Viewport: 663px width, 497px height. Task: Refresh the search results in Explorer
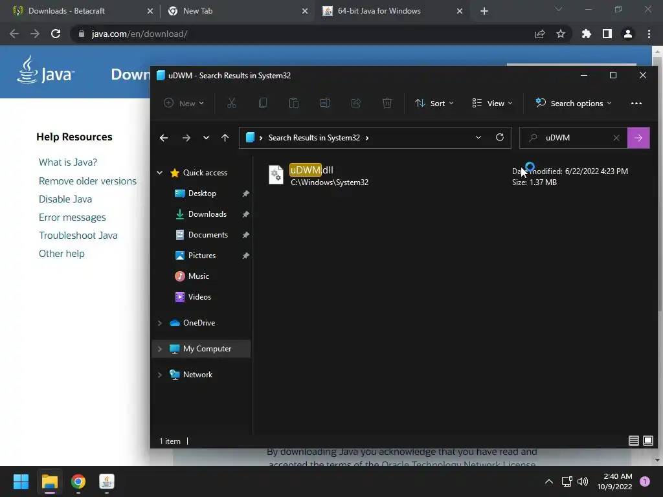click(500, 137)
